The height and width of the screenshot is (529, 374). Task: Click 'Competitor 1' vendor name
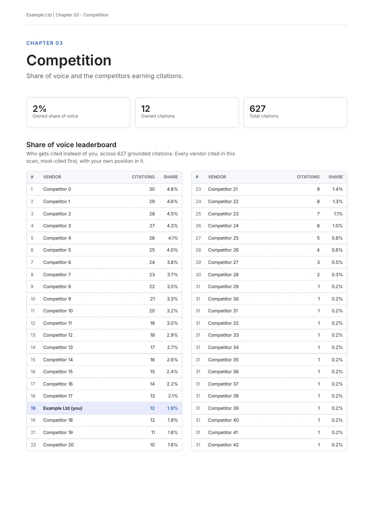click(x=56, y=201)
